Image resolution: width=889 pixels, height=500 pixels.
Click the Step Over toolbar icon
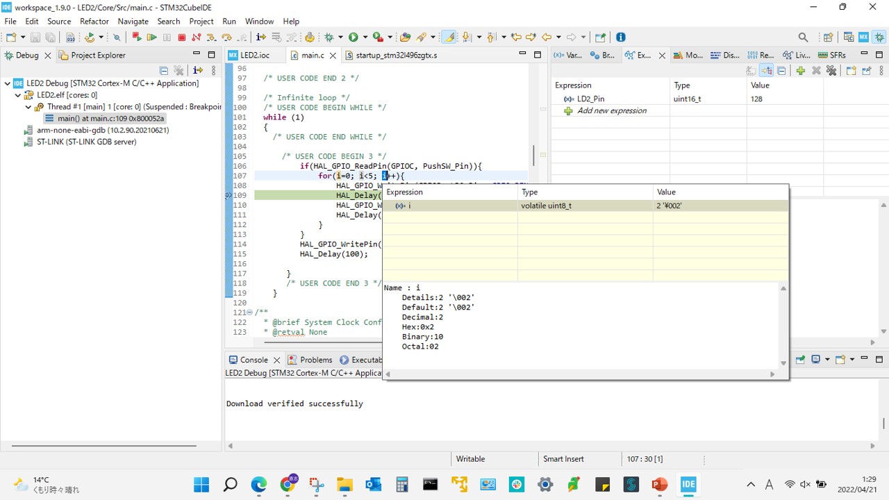click(226, 37)
